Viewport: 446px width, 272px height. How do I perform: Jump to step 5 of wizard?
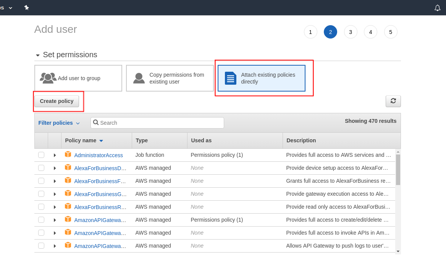tap(390, 32)
